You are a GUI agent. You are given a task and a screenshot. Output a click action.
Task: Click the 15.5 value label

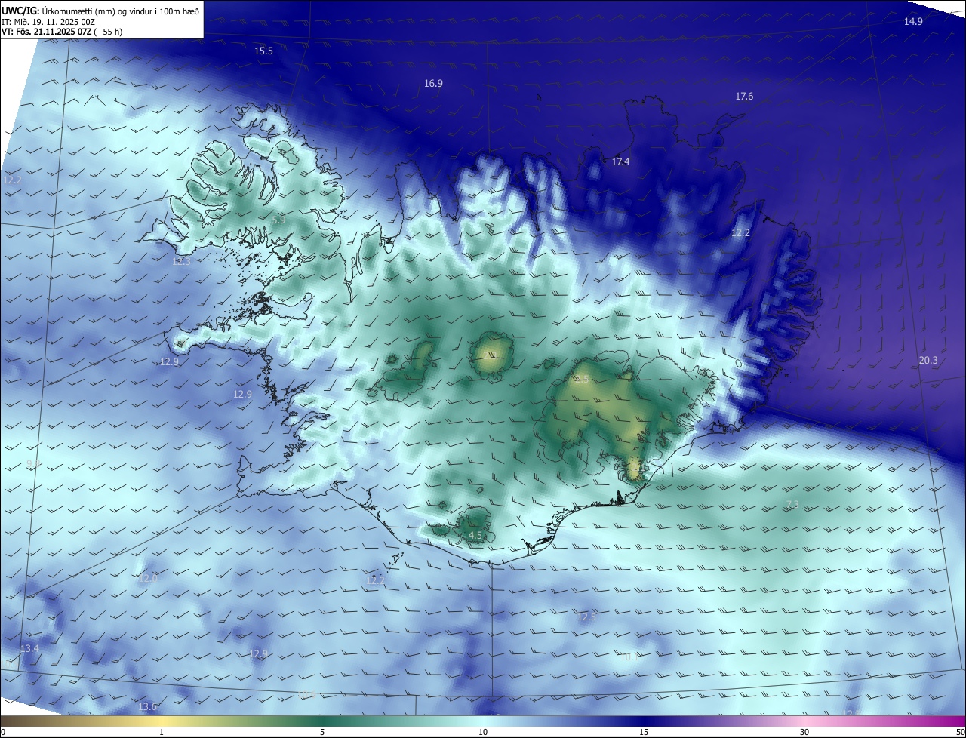click(x=263, y=51)
